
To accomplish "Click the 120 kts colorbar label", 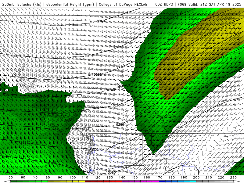I will pyautogui.click(x=97, y=178).
